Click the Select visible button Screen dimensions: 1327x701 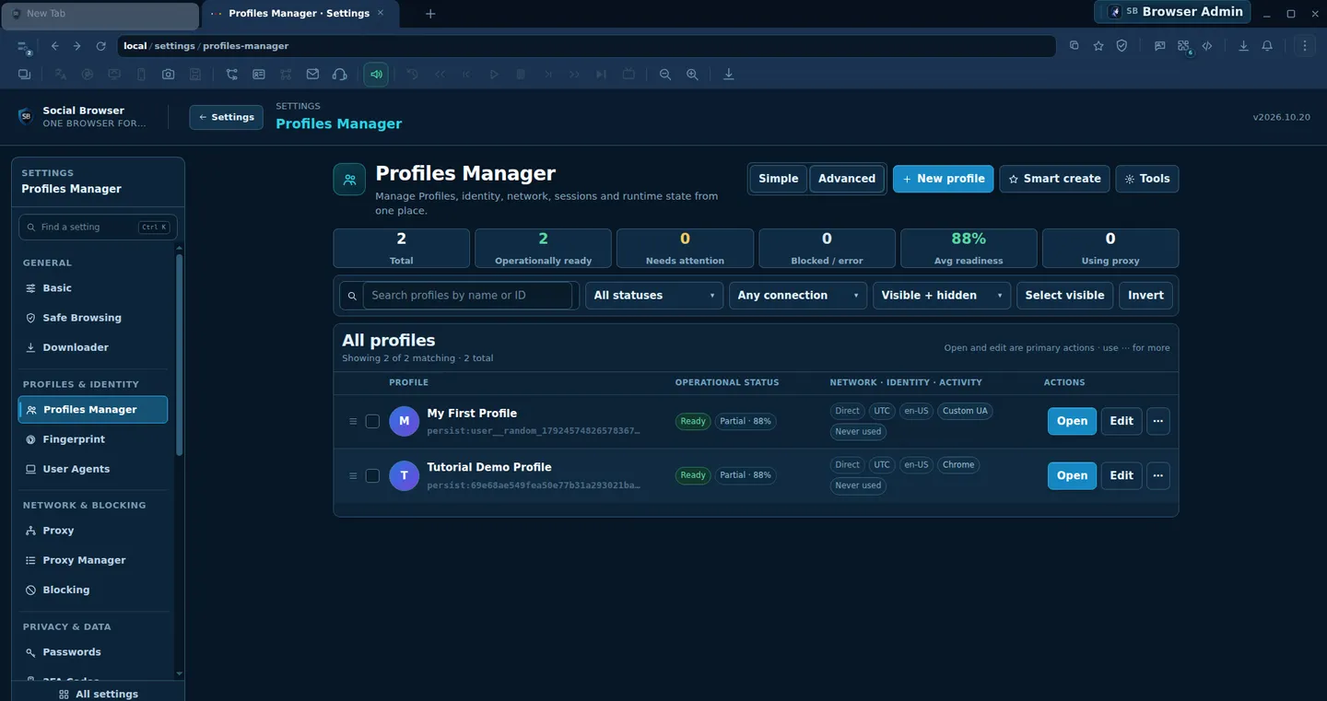1064,296
